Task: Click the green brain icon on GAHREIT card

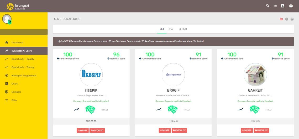Action: (255, 110)
